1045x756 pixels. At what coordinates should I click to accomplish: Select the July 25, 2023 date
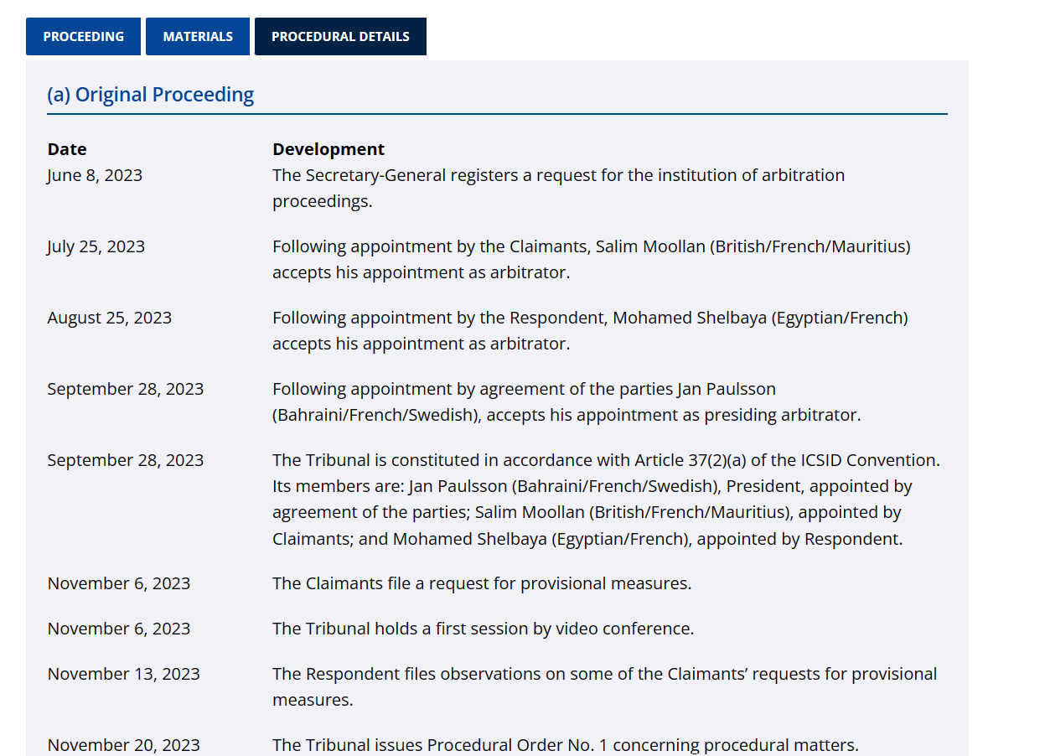click(96, 246)
